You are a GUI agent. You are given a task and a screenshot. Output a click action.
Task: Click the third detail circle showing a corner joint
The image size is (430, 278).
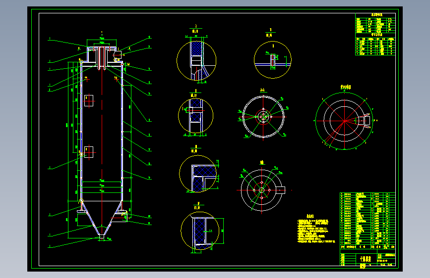(198, 174)
